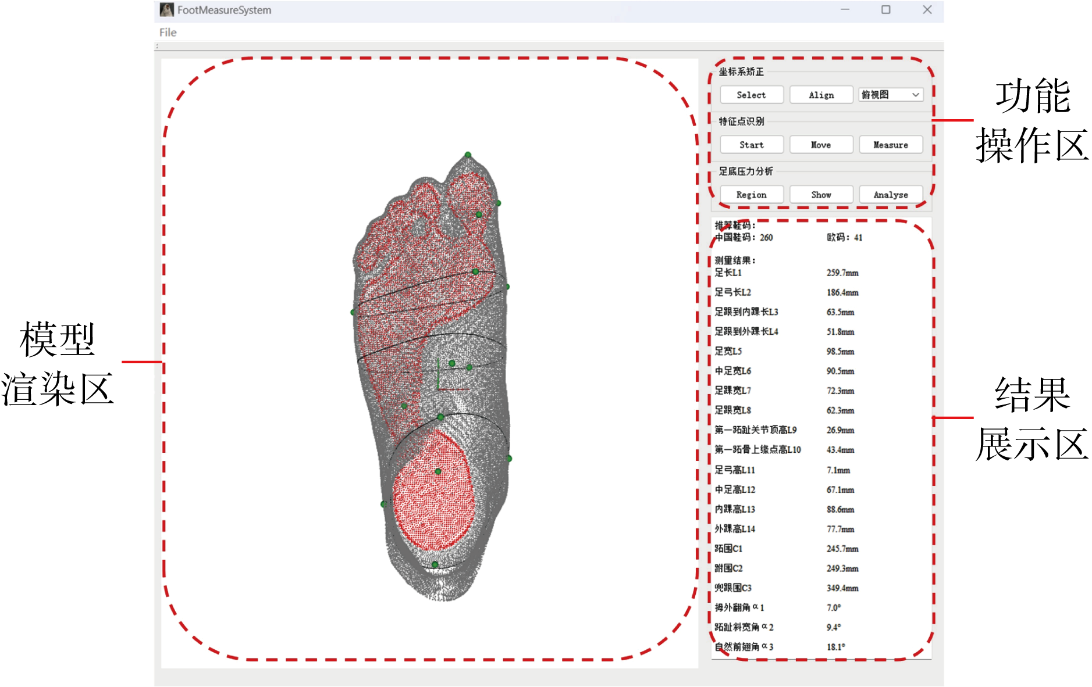Screen dimensions: 1092x687
Task: Select the 足长L1 measurement row
Action: (x=728, y=273)
